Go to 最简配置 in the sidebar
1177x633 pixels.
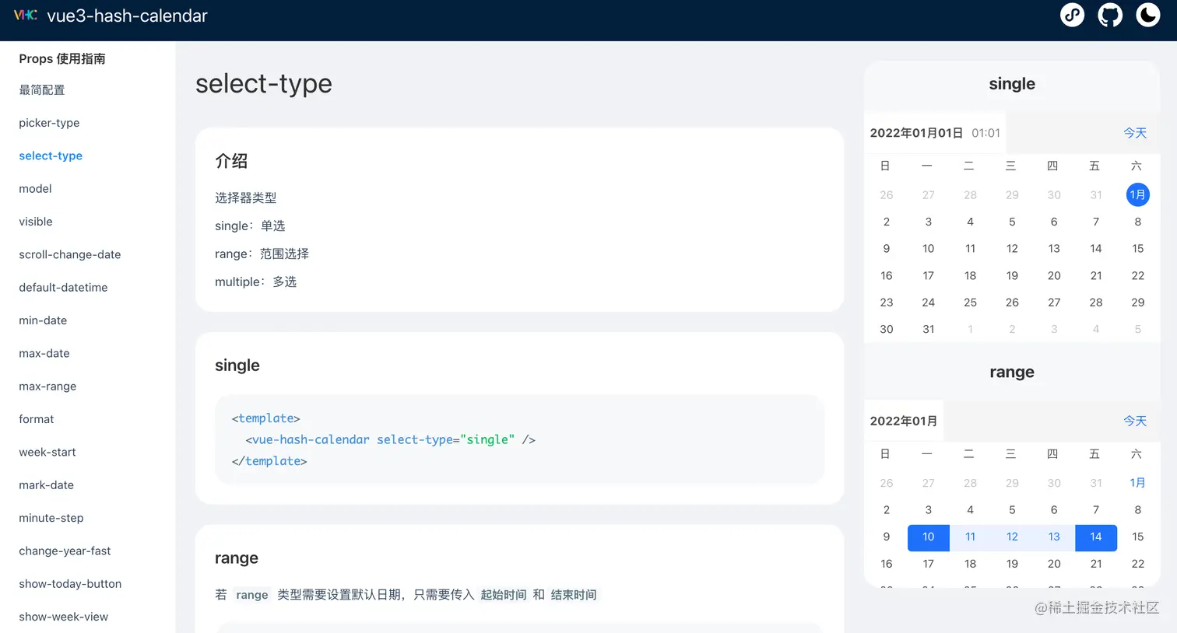42,90
